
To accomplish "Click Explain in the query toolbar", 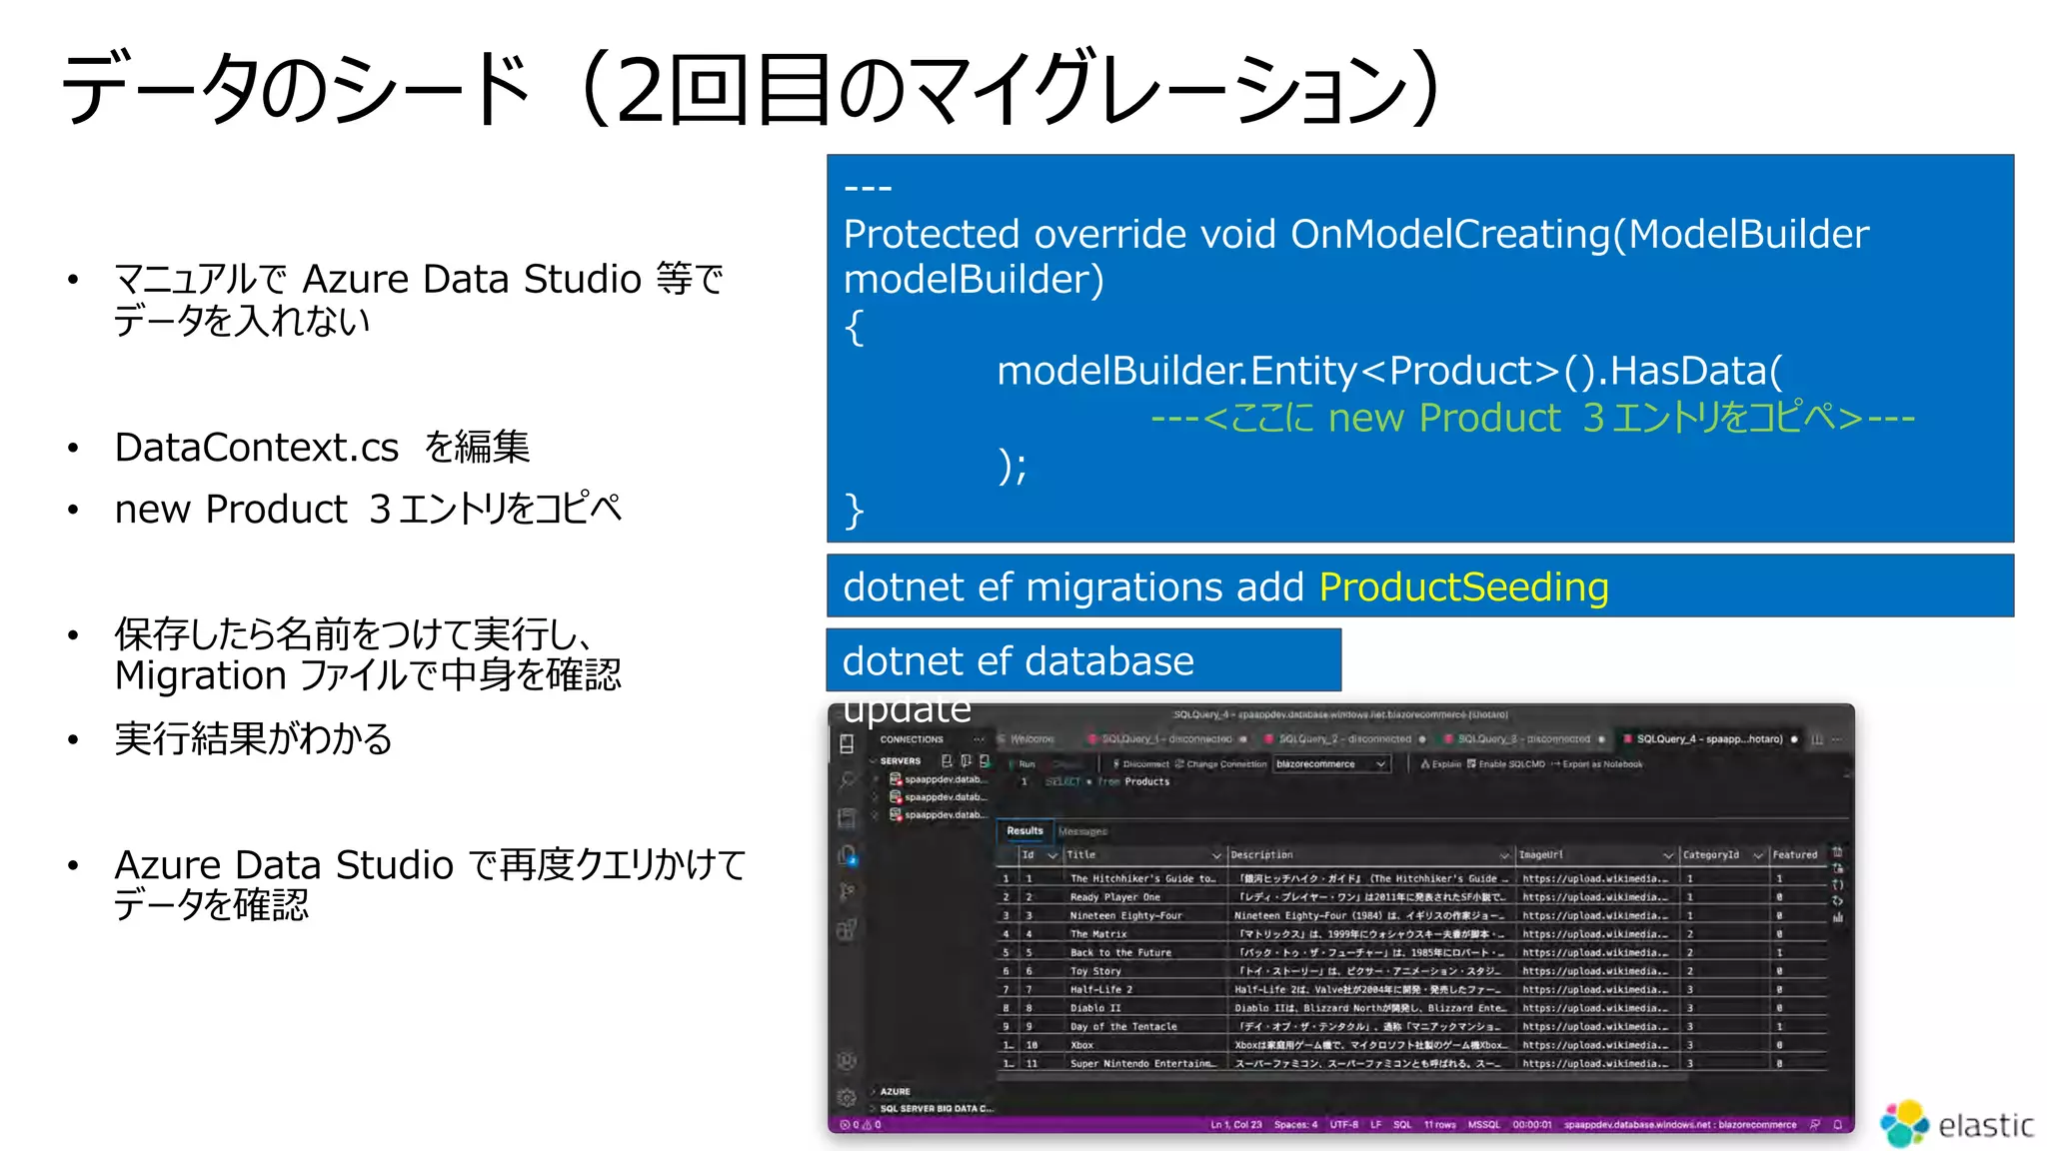I will (1440, 764).
